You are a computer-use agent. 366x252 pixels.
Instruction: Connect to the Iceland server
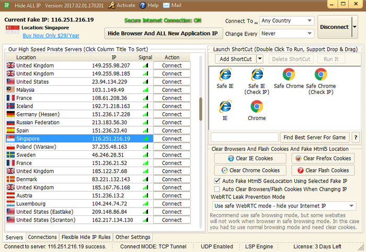(172, 106)
